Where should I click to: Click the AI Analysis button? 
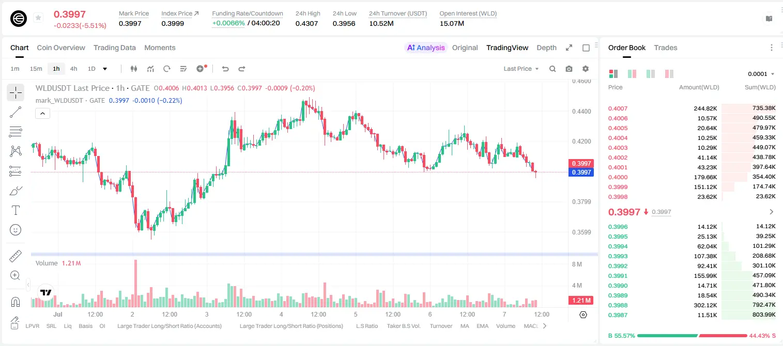[426, 48]
